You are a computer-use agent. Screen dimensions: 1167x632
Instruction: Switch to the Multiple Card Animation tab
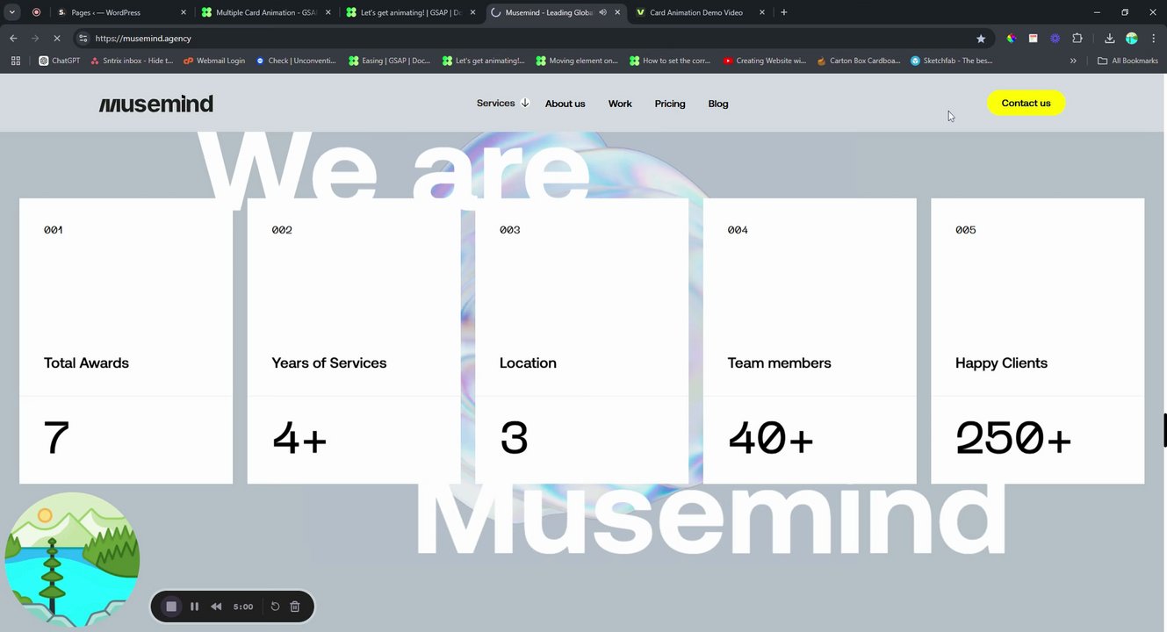coord(266,12)
